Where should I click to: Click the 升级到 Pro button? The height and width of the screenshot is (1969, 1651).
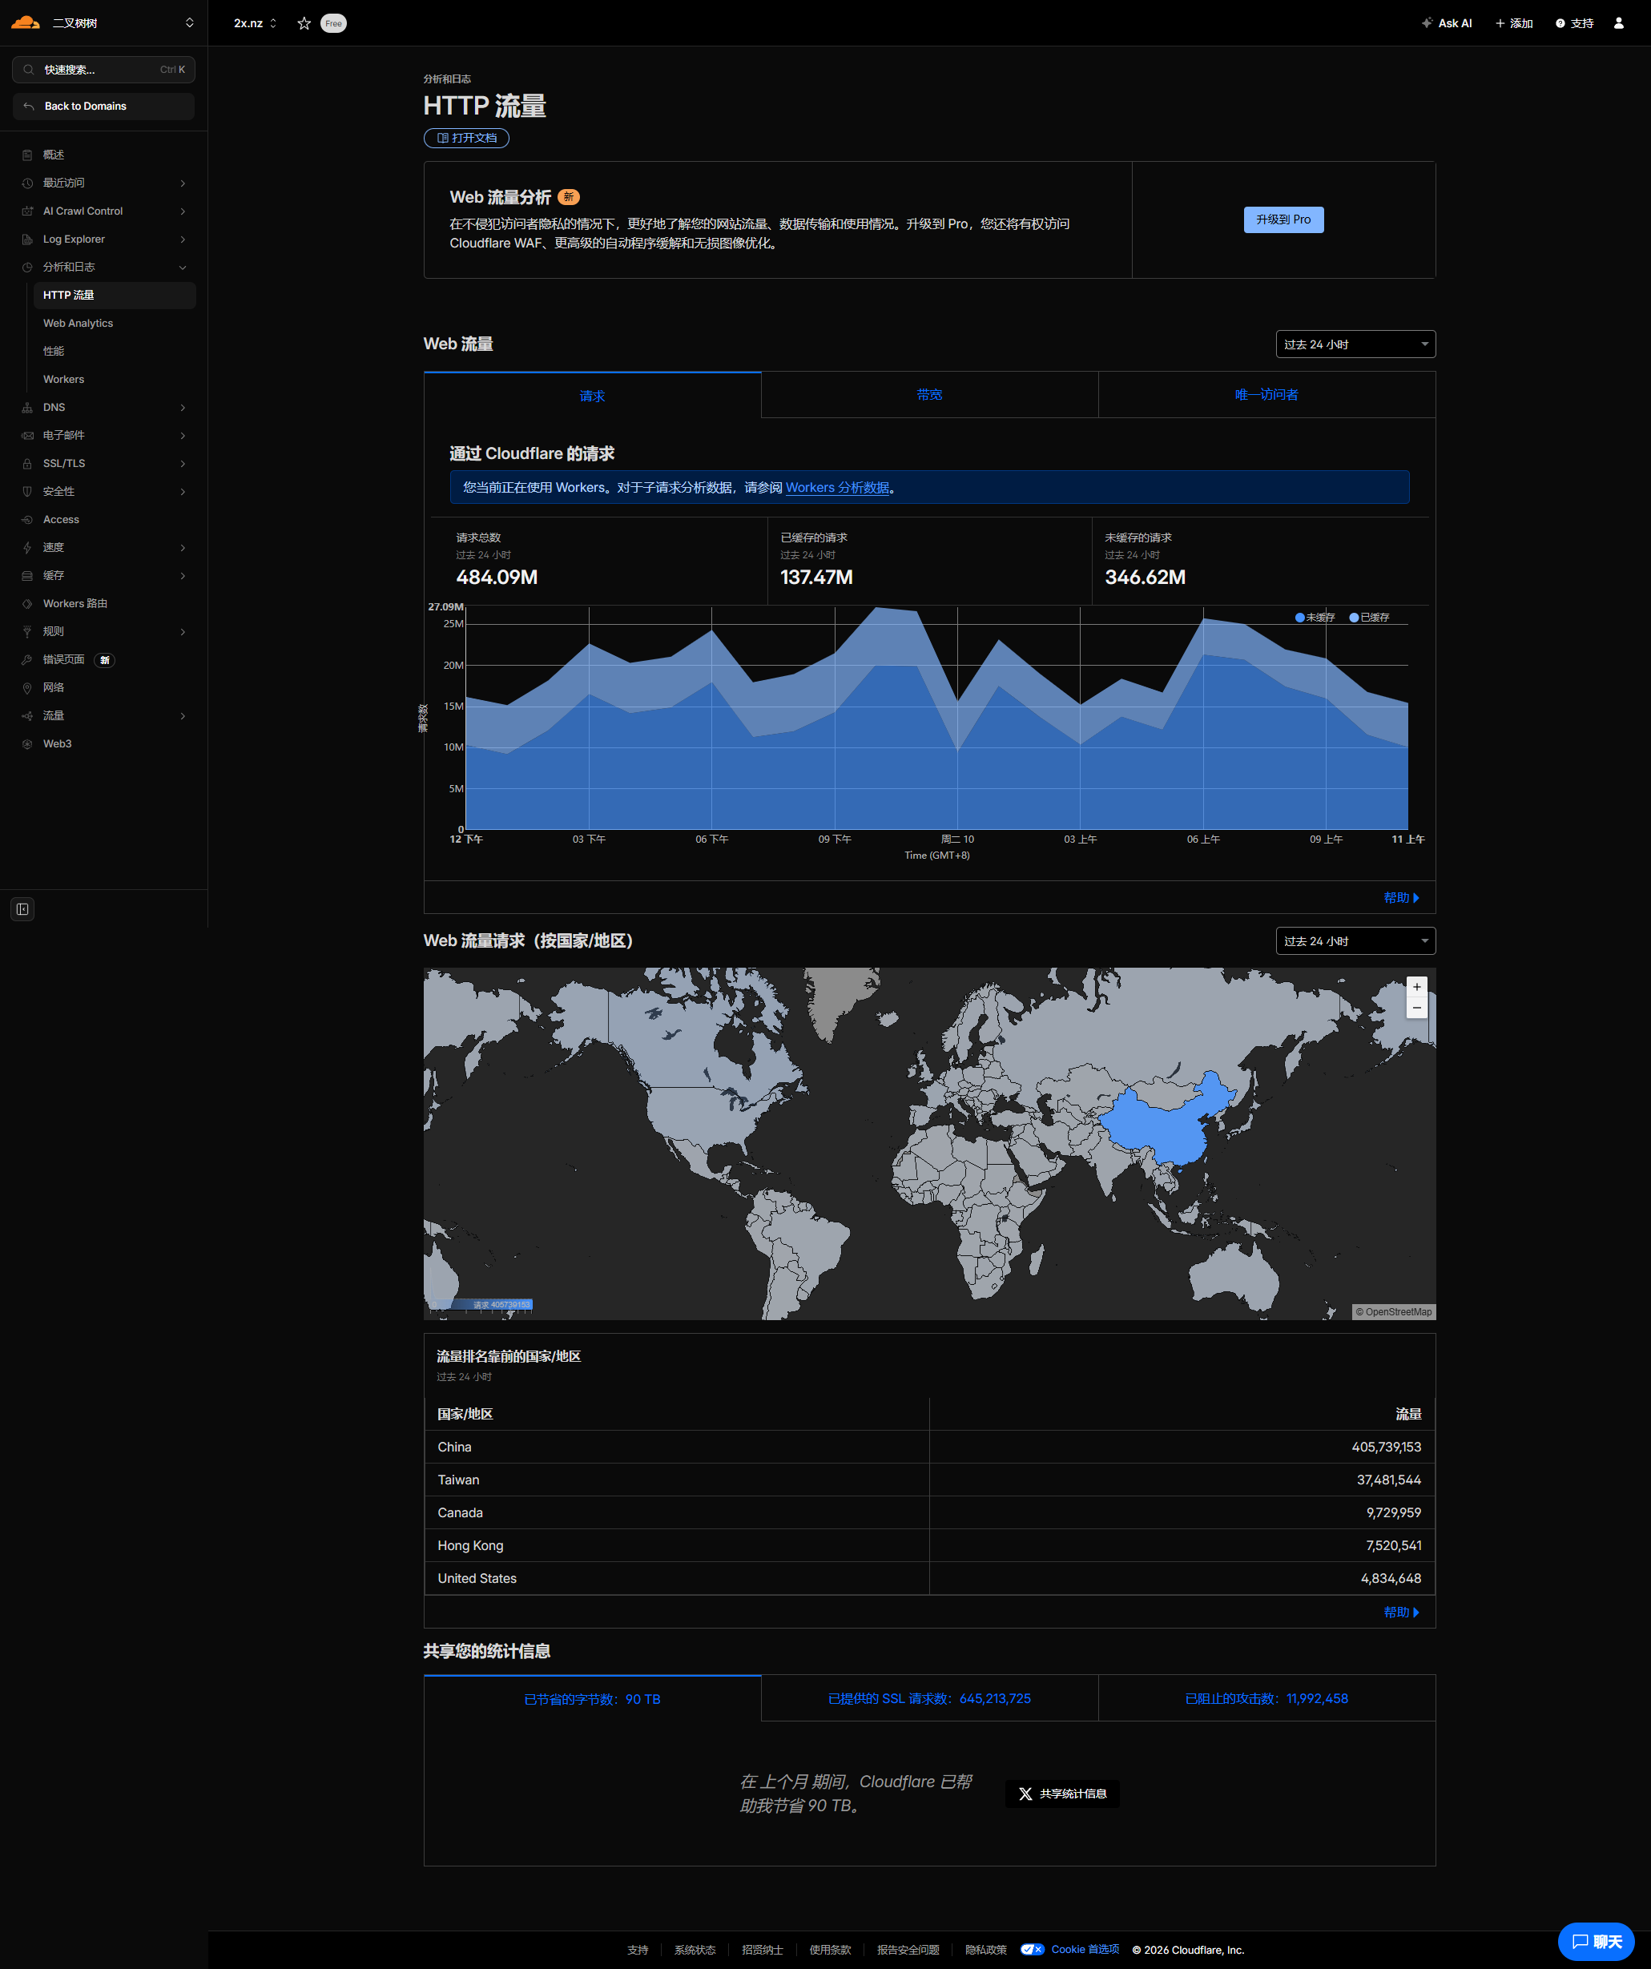coord(1283,219)
